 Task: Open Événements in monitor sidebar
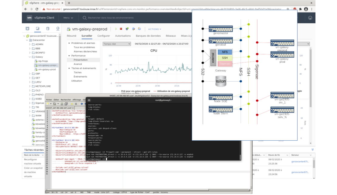[80, 77]
